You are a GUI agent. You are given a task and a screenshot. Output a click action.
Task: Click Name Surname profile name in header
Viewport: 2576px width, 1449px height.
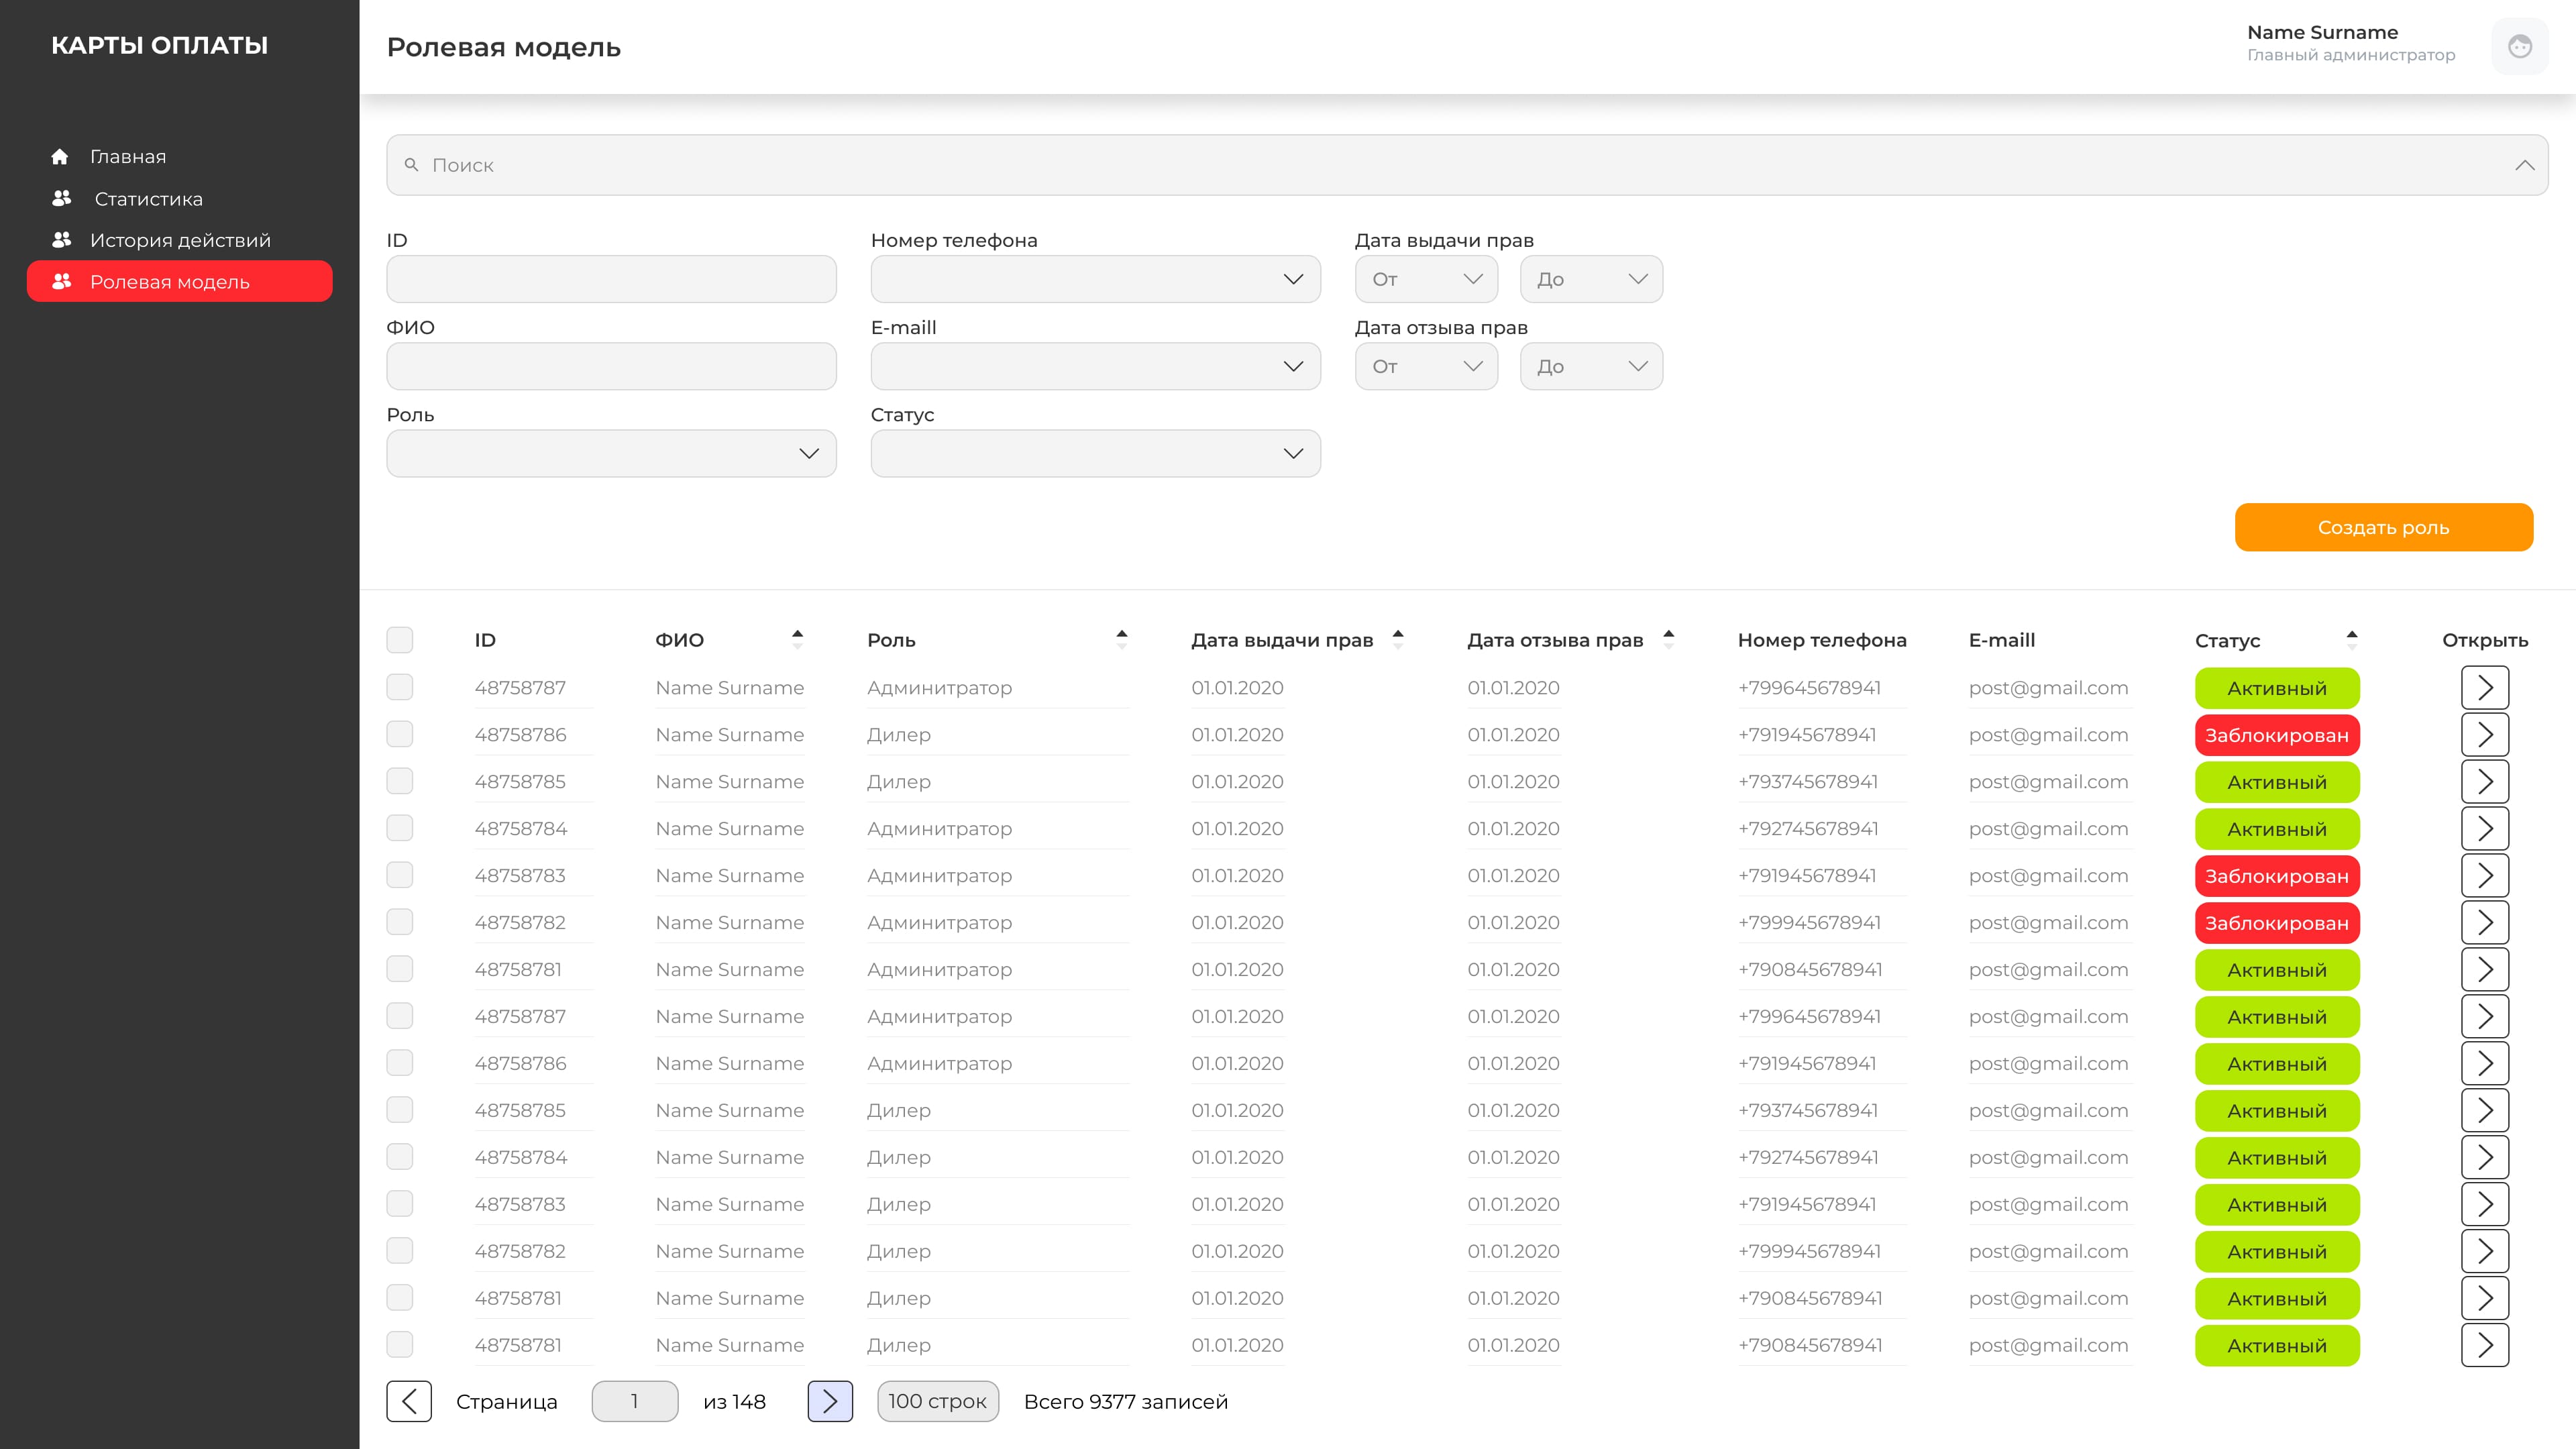[2322, 32]
